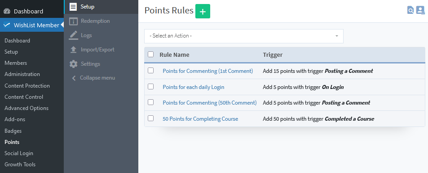428x173 pixels.
Task: Click the Trigger column header
Action: (x=273, y=55)
